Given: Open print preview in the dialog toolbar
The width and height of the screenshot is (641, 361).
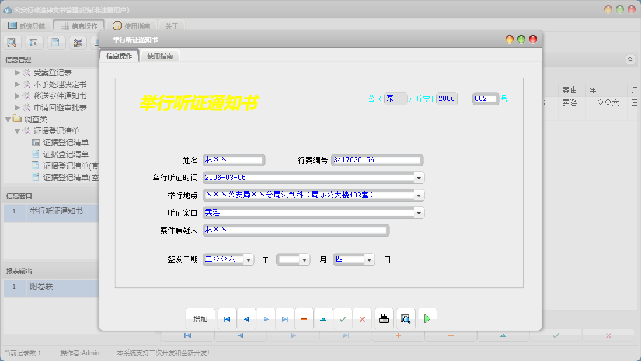Looking at the screenshot, I should click(405, 318).
